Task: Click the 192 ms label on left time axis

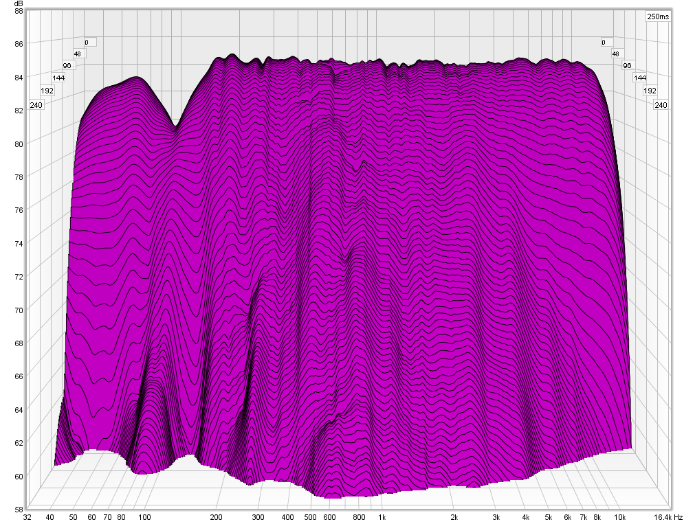Action: point(47,91)
